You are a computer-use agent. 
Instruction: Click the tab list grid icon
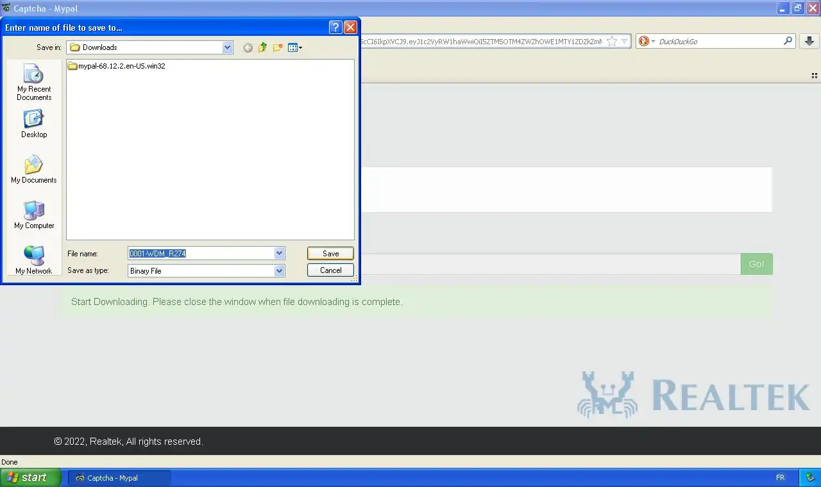click(815, 76)
